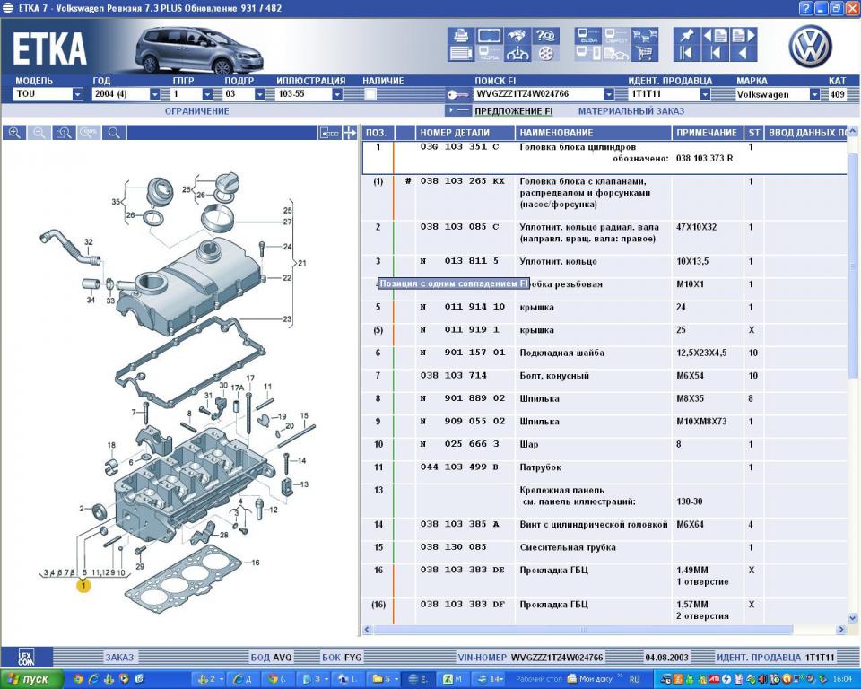Click the binoculars search icon
The height and width of the screenshot is (689, 861).
[x=517, y=36]
